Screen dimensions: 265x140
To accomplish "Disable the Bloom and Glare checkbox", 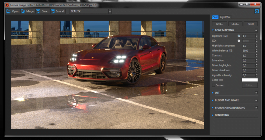I will 256,100.
